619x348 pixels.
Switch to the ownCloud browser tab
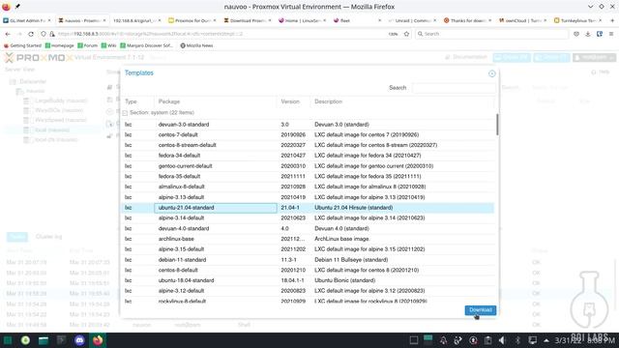coord(522,20)
